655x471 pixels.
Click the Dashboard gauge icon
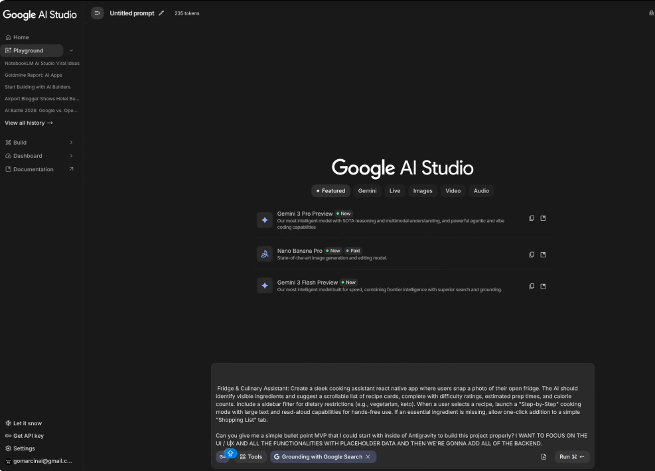(x=8, y=156)
